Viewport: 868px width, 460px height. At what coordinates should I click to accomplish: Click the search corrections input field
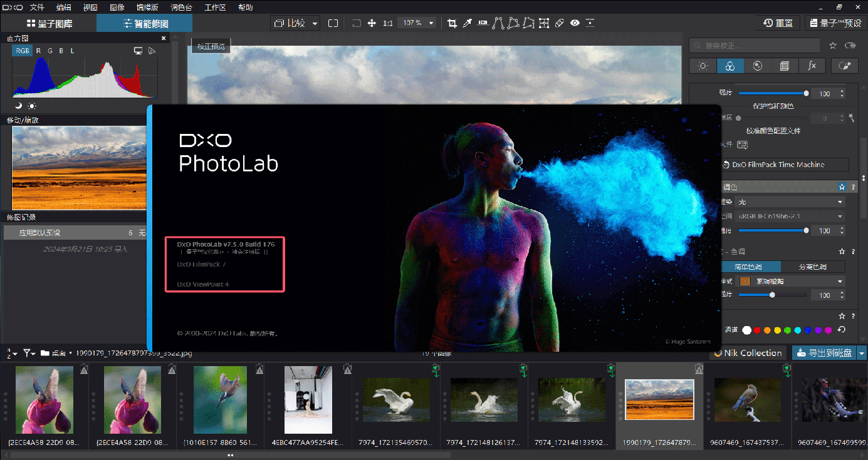(754, 46)
